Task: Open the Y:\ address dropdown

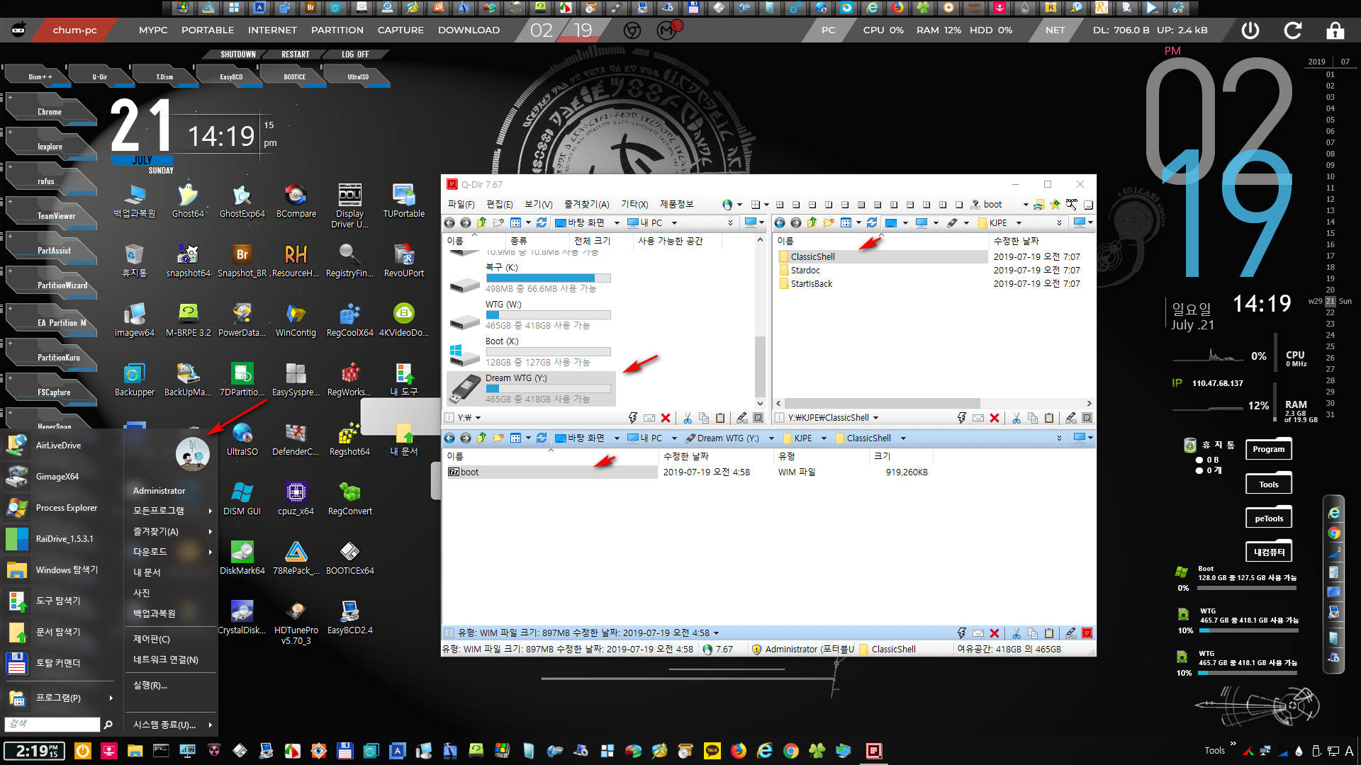Action: coord(478,418)
